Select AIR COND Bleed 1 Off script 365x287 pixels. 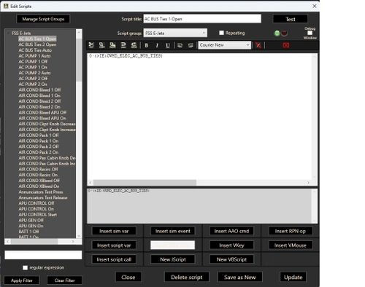click(x=39, y=90)
